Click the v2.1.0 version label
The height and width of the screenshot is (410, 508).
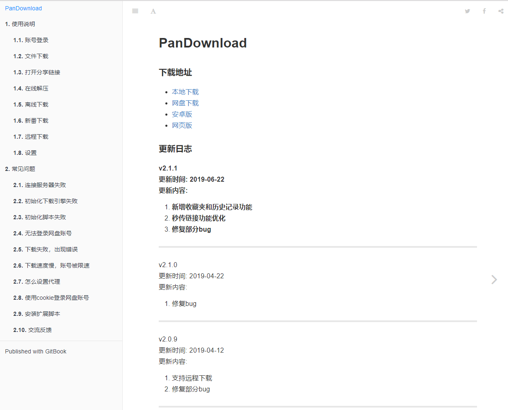[168, 265]
